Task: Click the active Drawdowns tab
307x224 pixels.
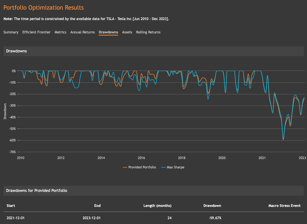Action: point(108,32)
